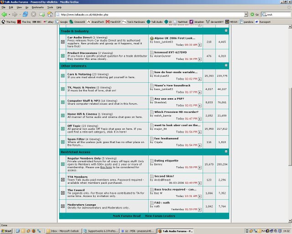
Task: Collapse the Other Interests category
Action: pyautogui.click(x=226, y=66)
